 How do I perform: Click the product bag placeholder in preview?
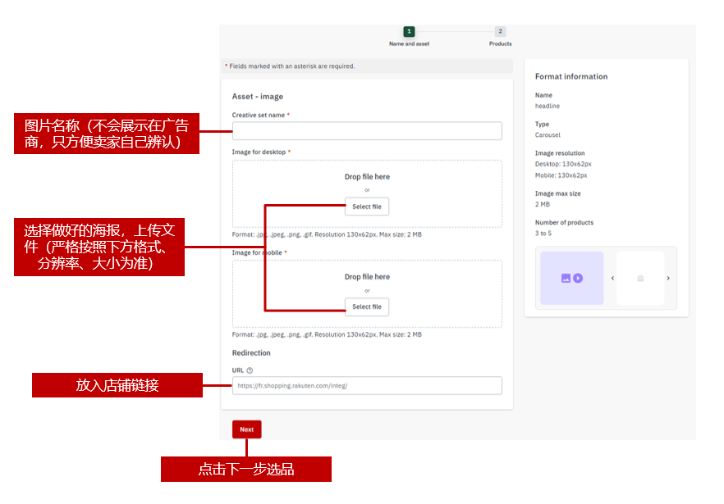tap(640, 278)
